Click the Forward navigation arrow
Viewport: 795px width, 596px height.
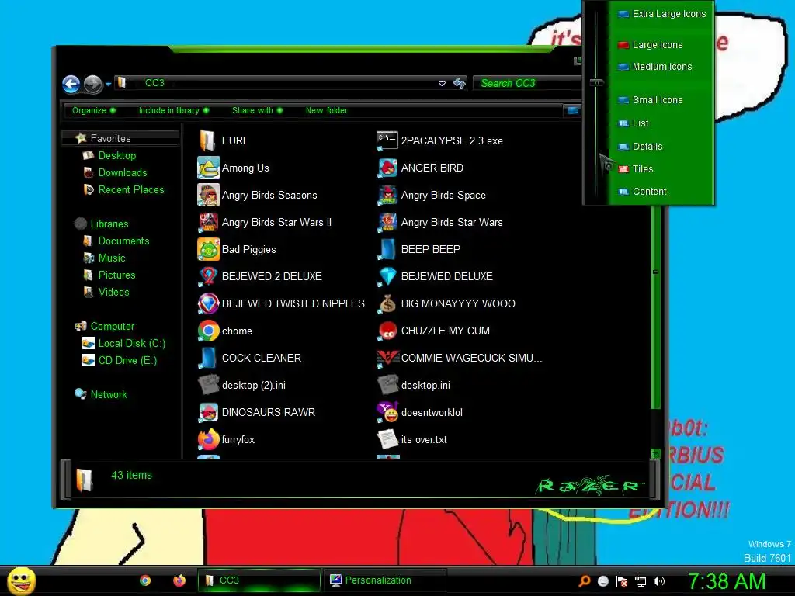(x=93, y=84)
